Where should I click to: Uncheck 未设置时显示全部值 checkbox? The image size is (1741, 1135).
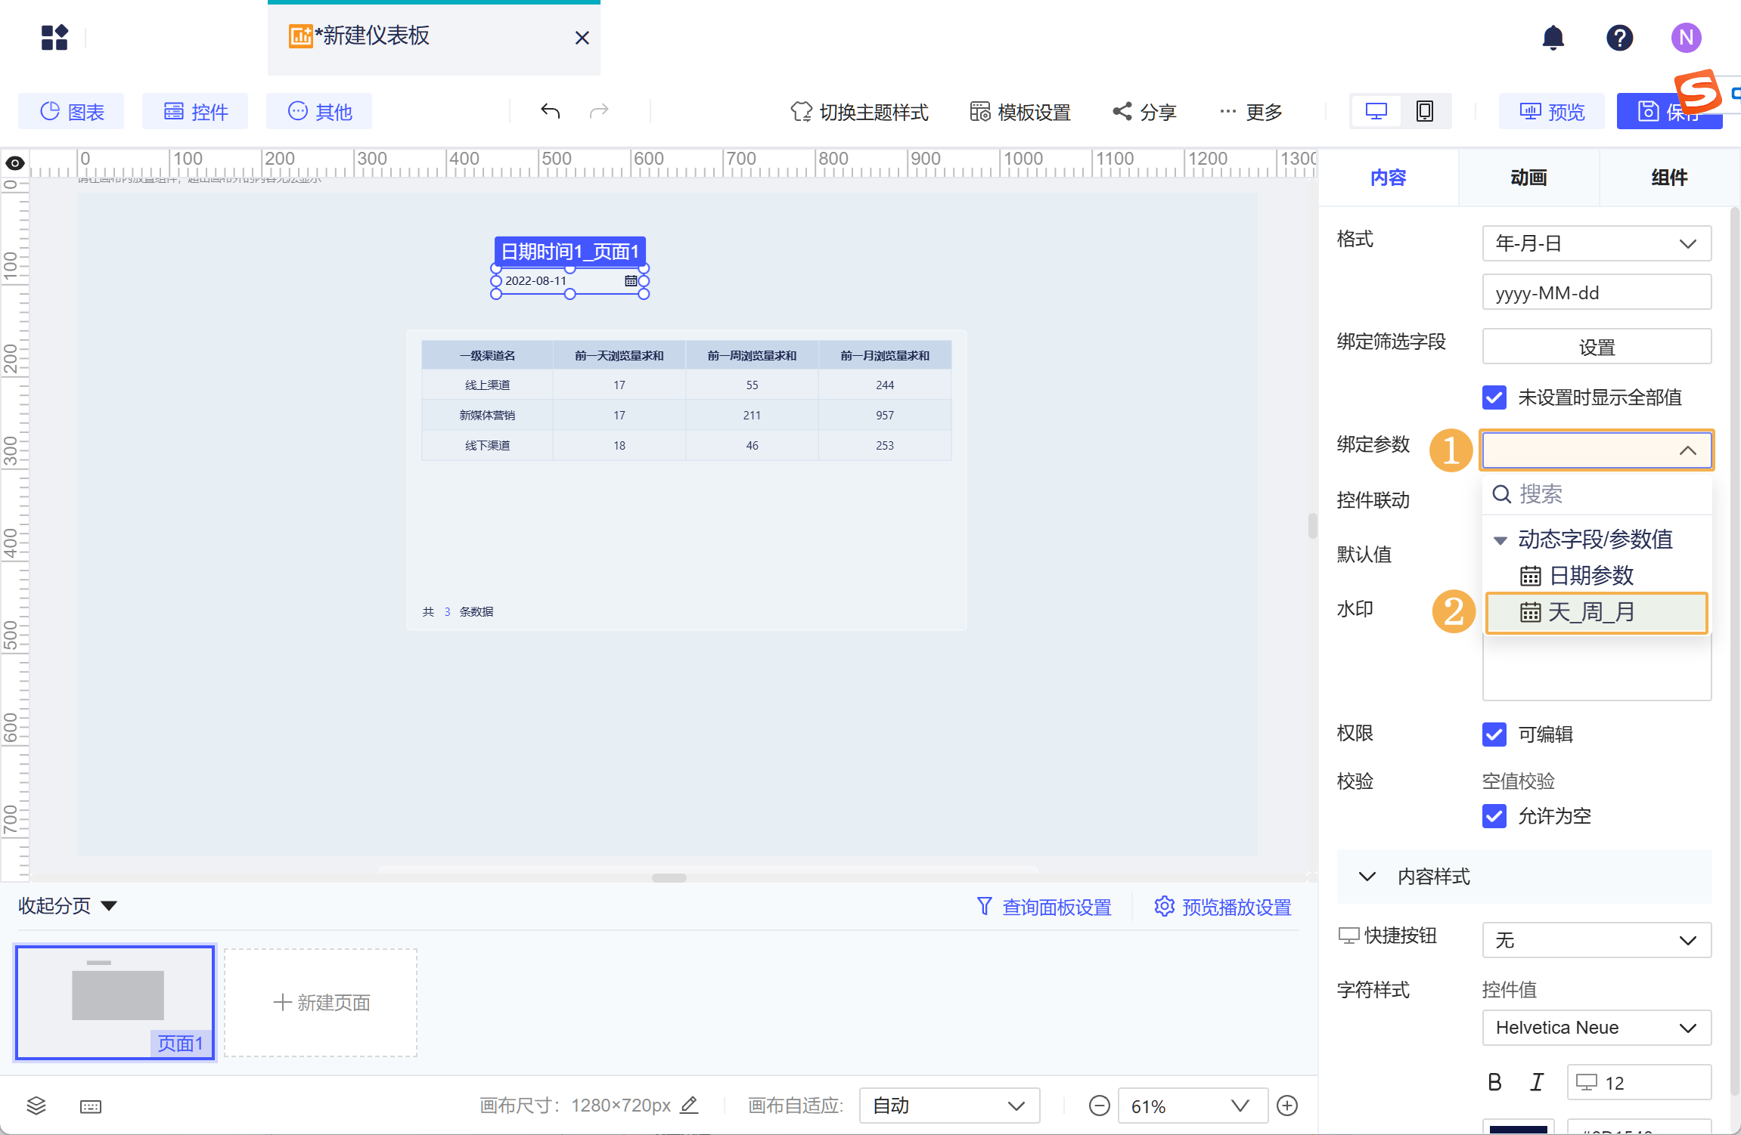click(x=1494, y=397)
